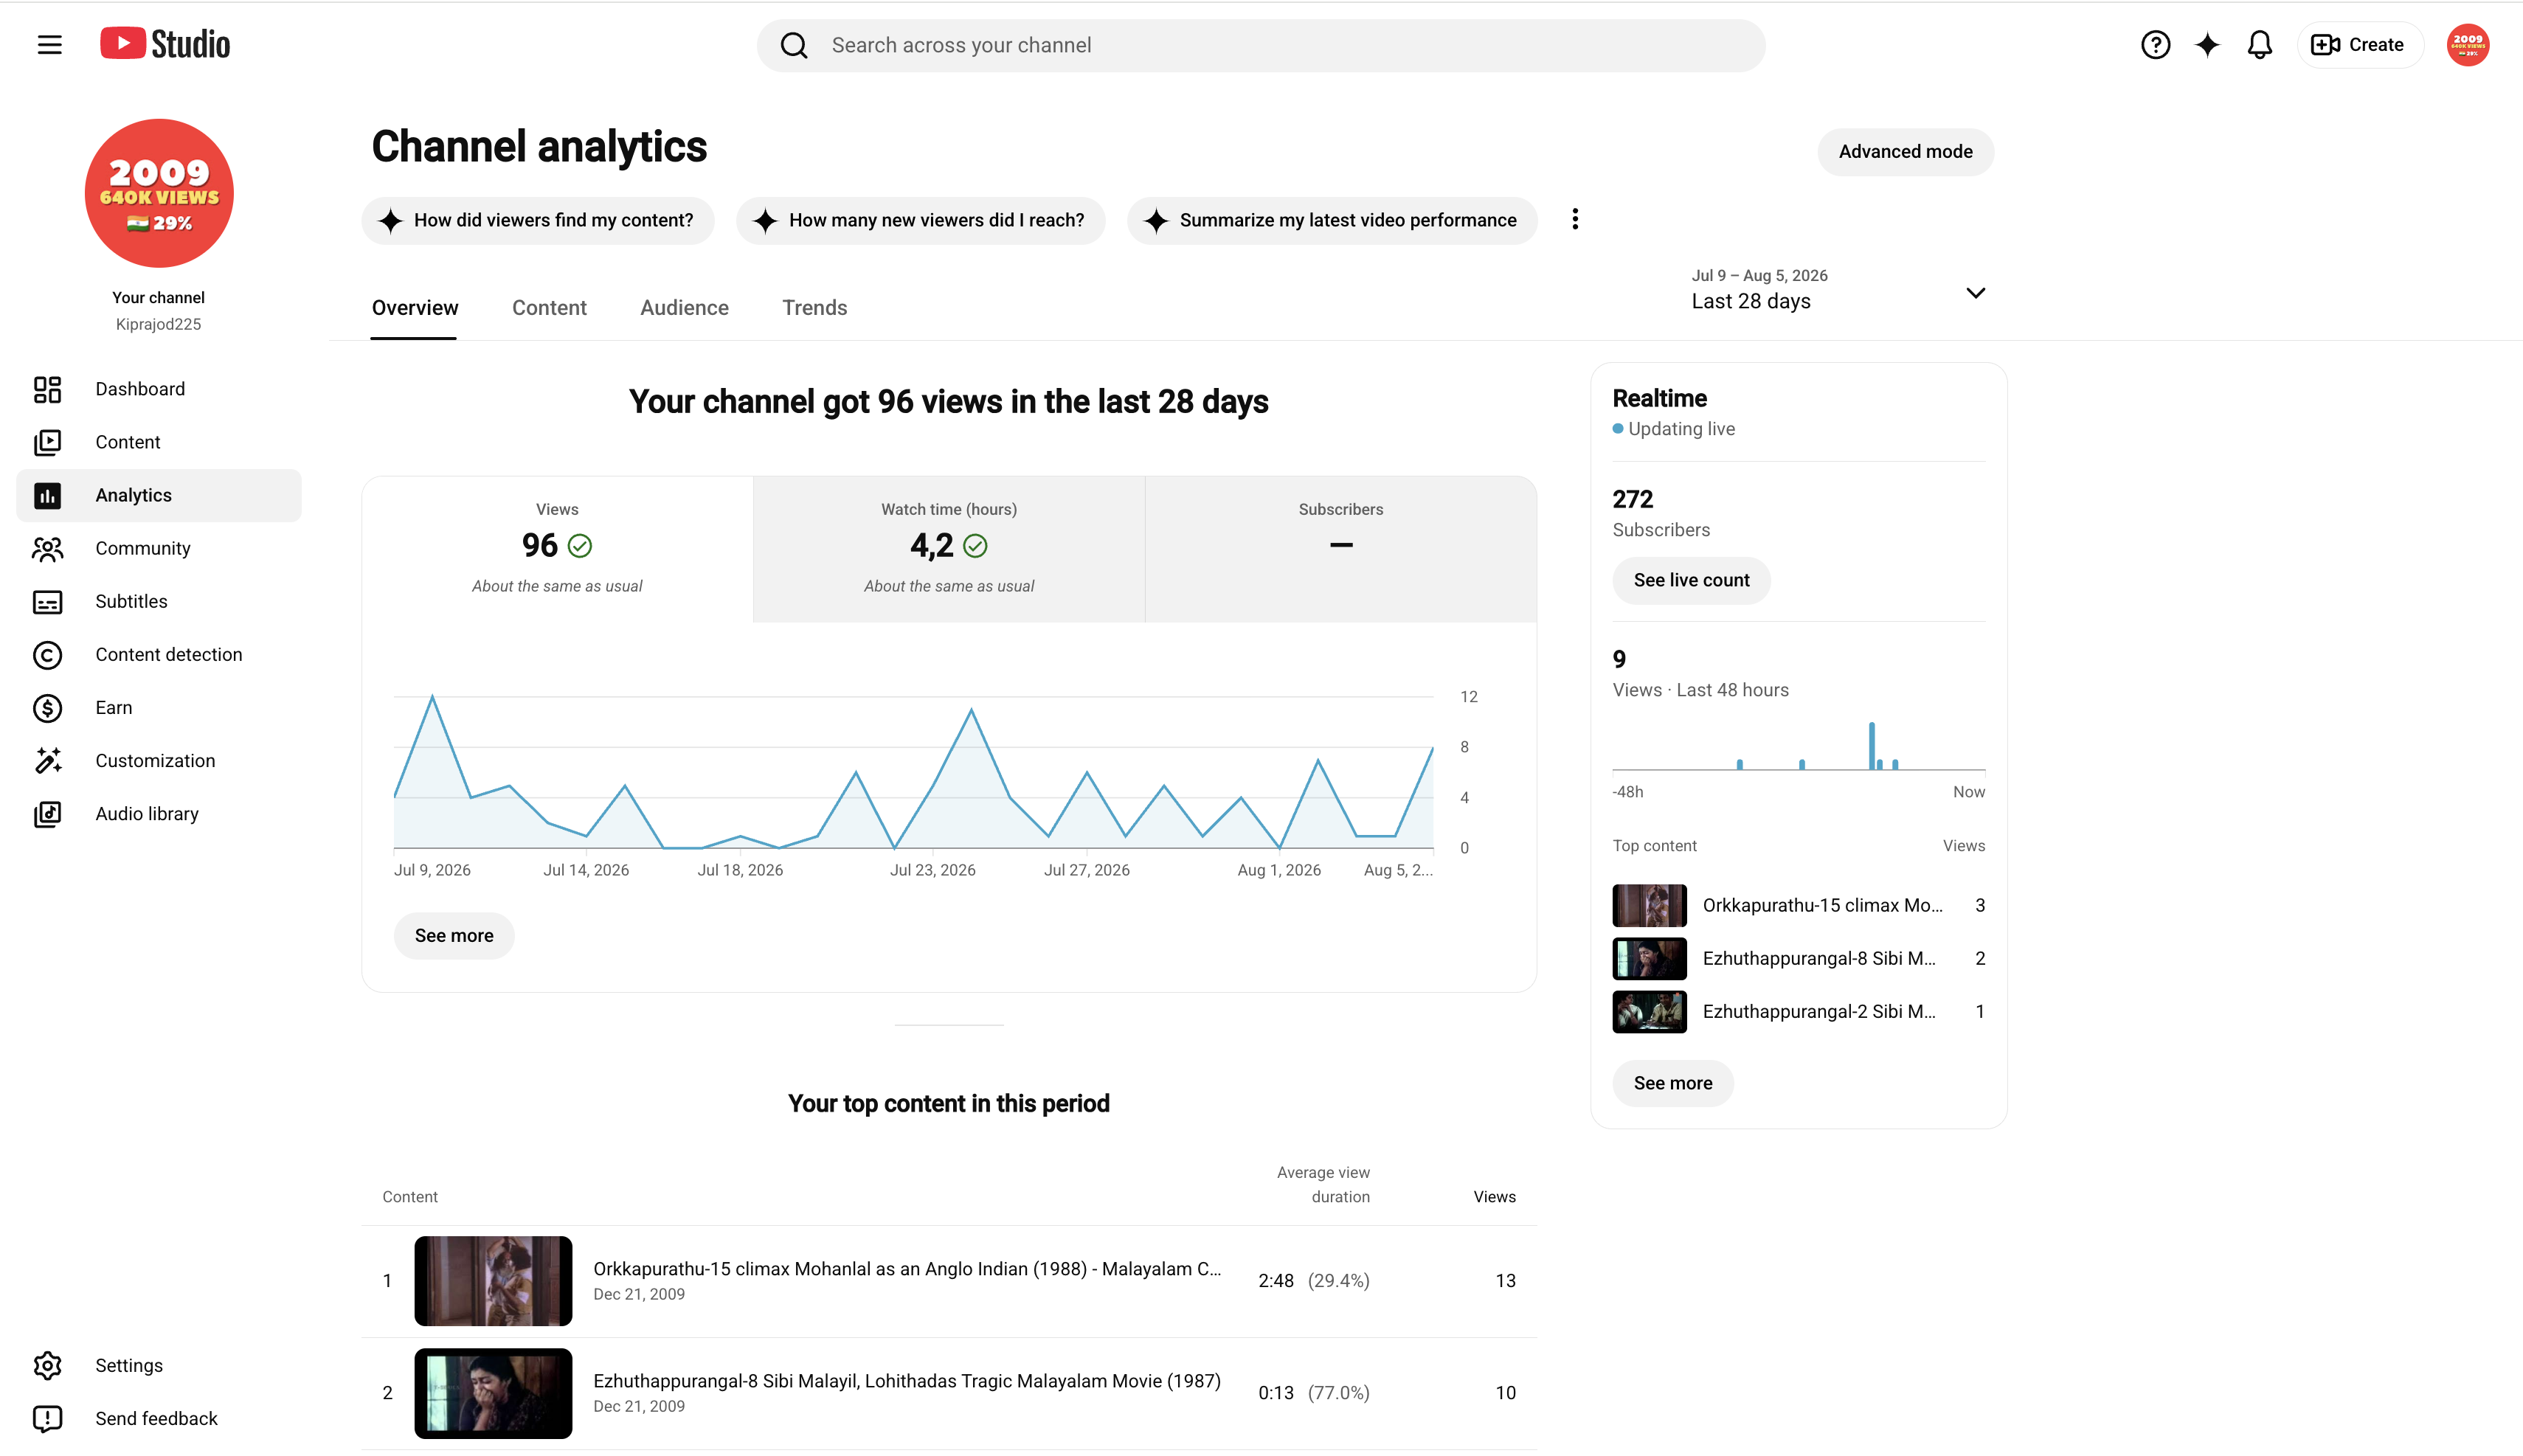The image size is (2523, 1456).
Task: Click the Ask Studio sparkle icon
Action: pos(2207,45)
